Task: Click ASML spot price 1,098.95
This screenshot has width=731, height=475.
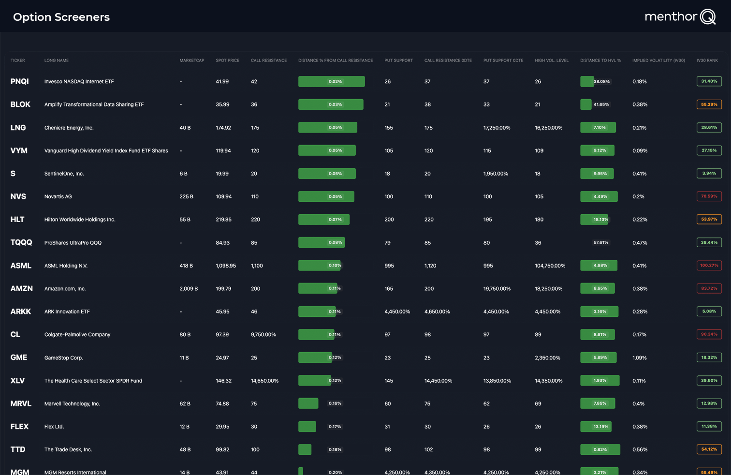Action: [x=226, y=266]
